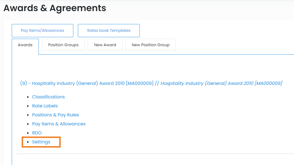294x165 pixels.
Task: Switch to the Awards tab
Action: click(x=25, y=45)
